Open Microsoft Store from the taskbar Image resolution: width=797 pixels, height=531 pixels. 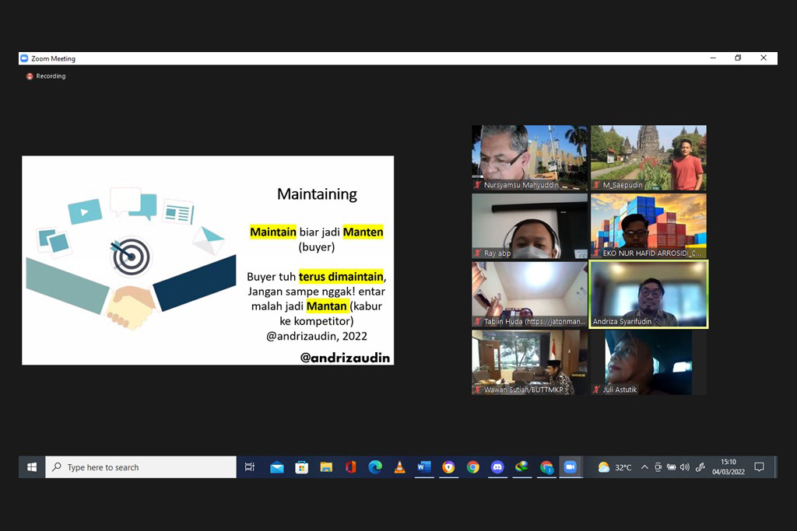pos(301,467)
